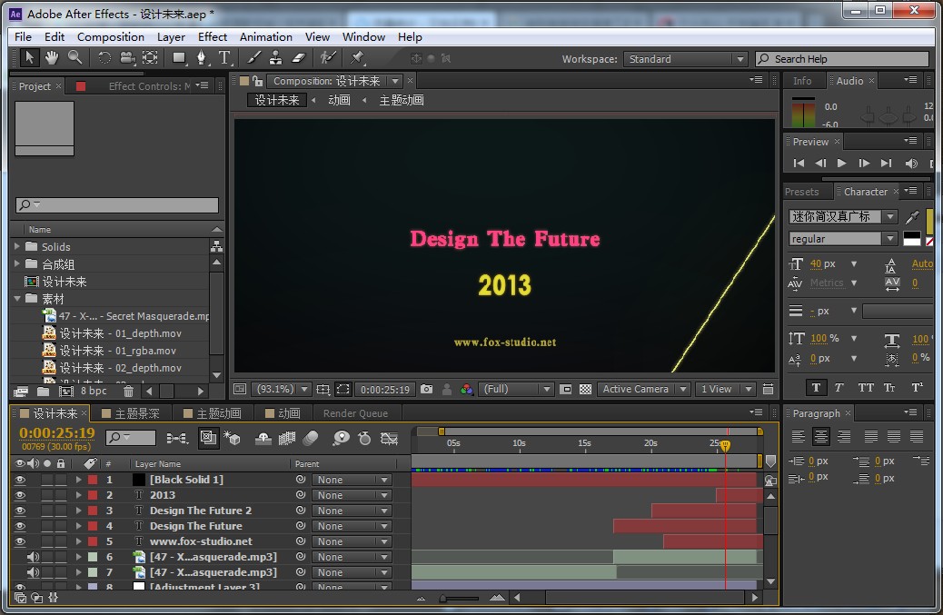The height and width of the screenshot is (615, 943).
Task: Select the Clone Stamp tool
Action: click(275, 58)
